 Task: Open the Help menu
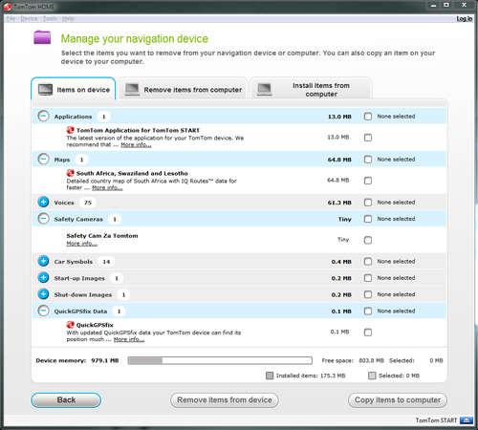[x=68, y=19]
